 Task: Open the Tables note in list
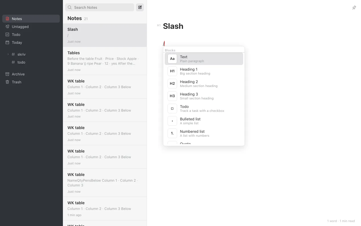[105, 61]
